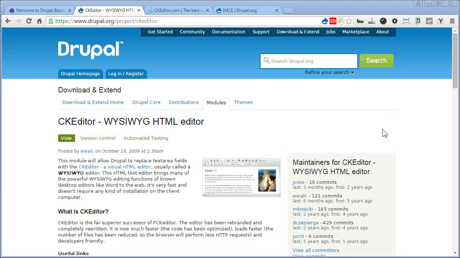Close the Welcome to Drupal Bootstrap tab

pyautogui.click(x=69, y=10)
